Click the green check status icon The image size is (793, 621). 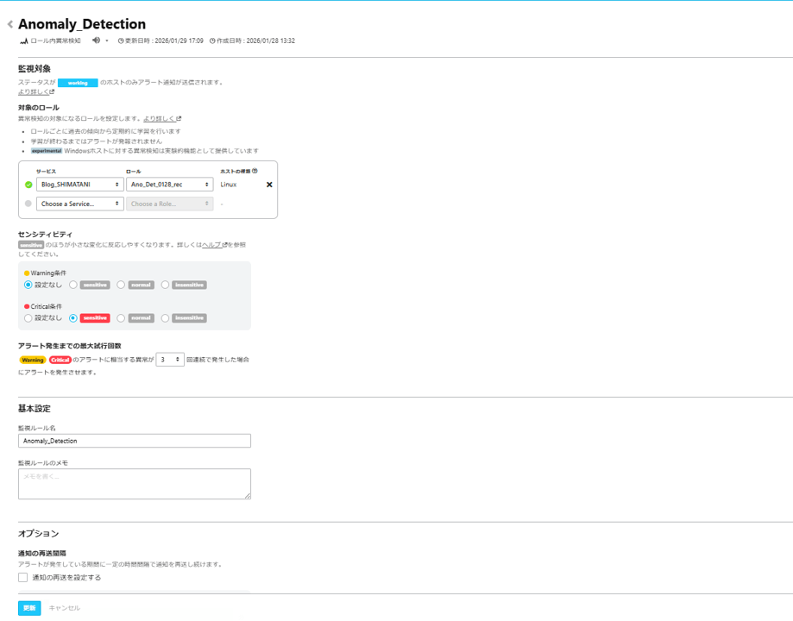pyautogui.click(x=28, y=185)
